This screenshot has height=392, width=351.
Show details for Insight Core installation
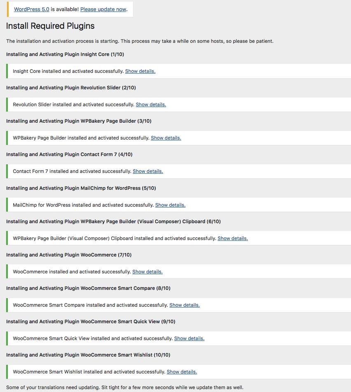pos(140,71)
